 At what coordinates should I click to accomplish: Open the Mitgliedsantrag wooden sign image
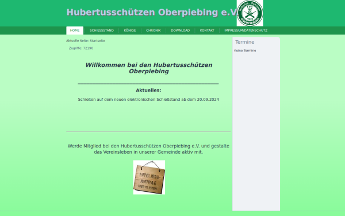[149, 177]
